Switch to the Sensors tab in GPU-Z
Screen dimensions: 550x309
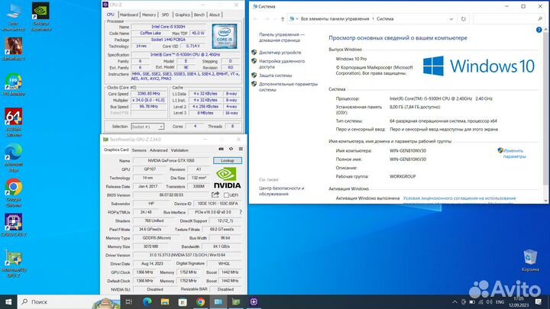pos(139,150)
